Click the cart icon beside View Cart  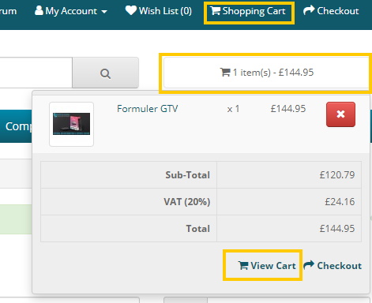[243, 265]
